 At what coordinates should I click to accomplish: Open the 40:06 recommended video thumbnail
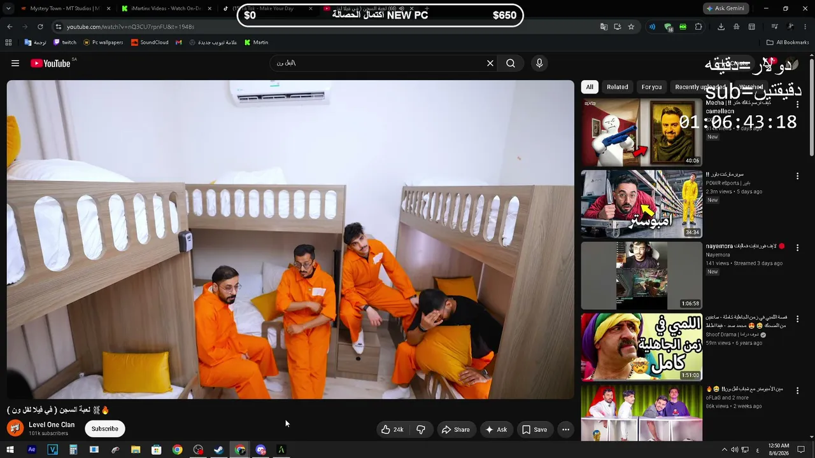[642, 132]
